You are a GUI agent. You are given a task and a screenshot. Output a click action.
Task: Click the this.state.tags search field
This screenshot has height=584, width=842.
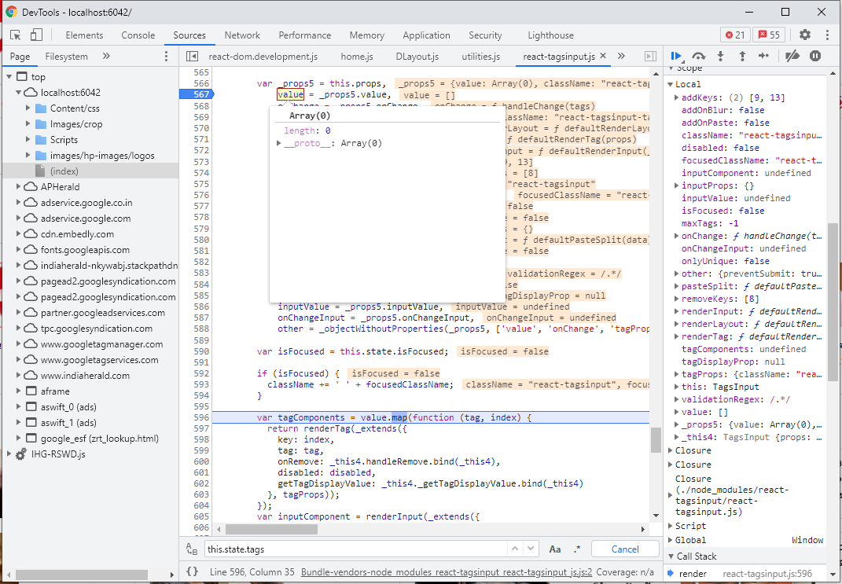click(x=356, y=549)
